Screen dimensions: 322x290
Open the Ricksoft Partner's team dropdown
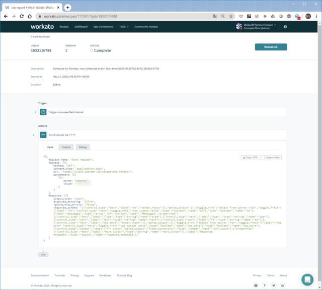260,25
